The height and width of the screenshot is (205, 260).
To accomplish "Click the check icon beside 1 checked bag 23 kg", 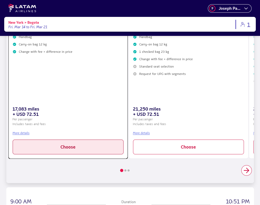I will (x=135, y=52).
